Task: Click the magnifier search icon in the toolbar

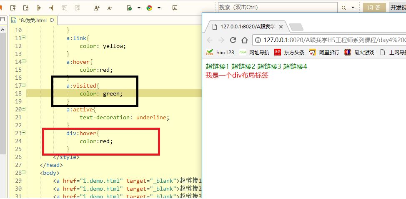Action: point(344,8)
